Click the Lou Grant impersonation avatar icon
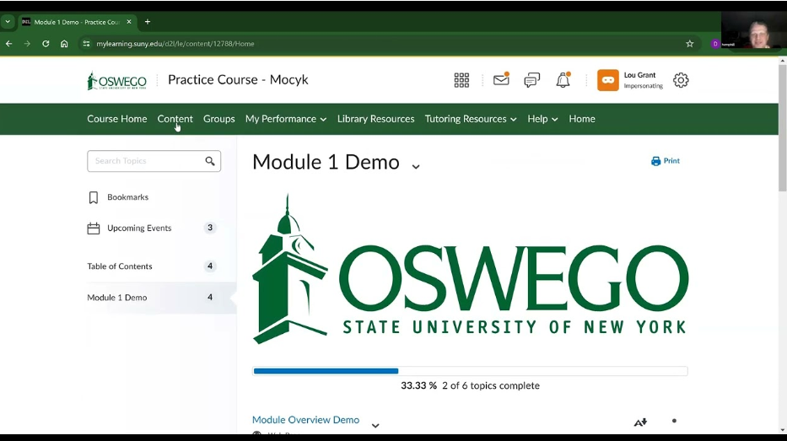This screenshot has height=441, width=787. [x=608, y=80]
